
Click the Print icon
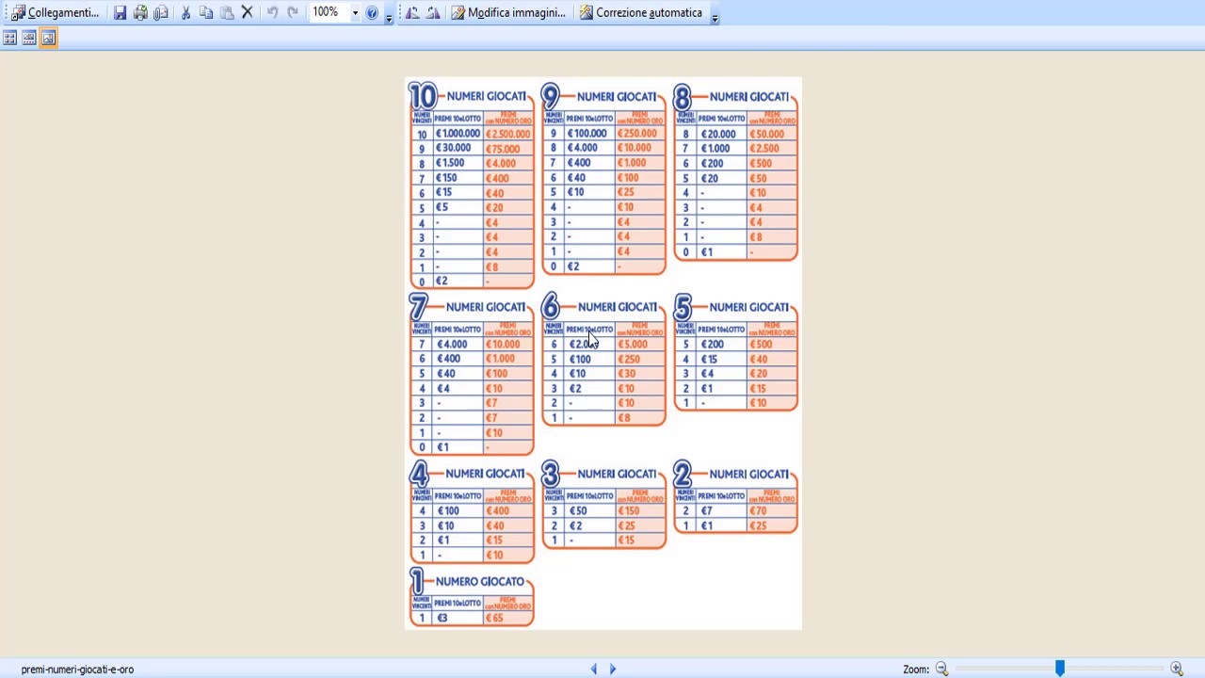coord(140,12)
